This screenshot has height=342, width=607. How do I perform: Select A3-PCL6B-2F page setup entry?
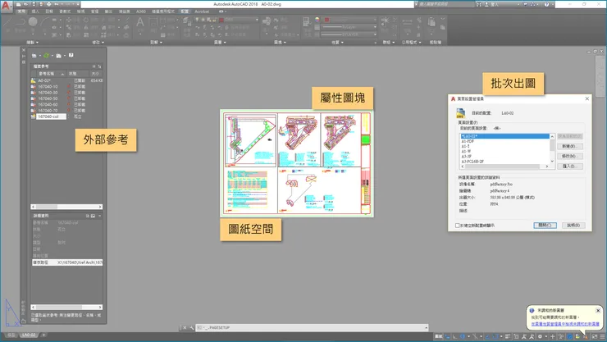pyautogui.click(x=474, y=162)
